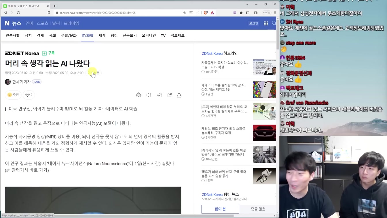Open 랭킹 news section
The width and height of the screenshot is (387, 218).
(x=114, y=35)
